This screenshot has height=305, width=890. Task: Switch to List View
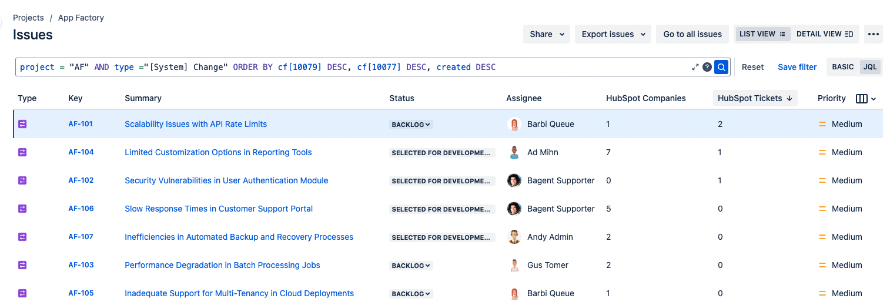click(762, 34)
